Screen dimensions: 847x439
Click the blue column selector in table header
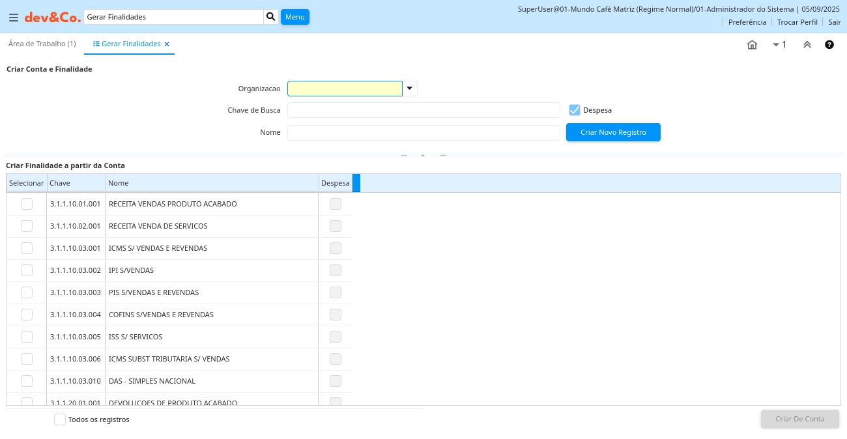click(356, 183)
